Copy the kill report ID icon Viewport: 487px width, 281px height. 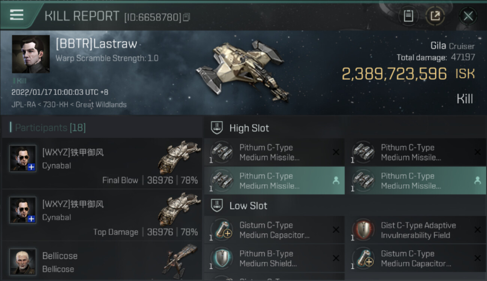tap(187, 17)
